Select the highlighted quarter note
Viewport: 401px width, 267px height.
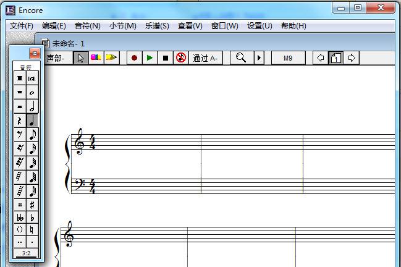[32, 120]
